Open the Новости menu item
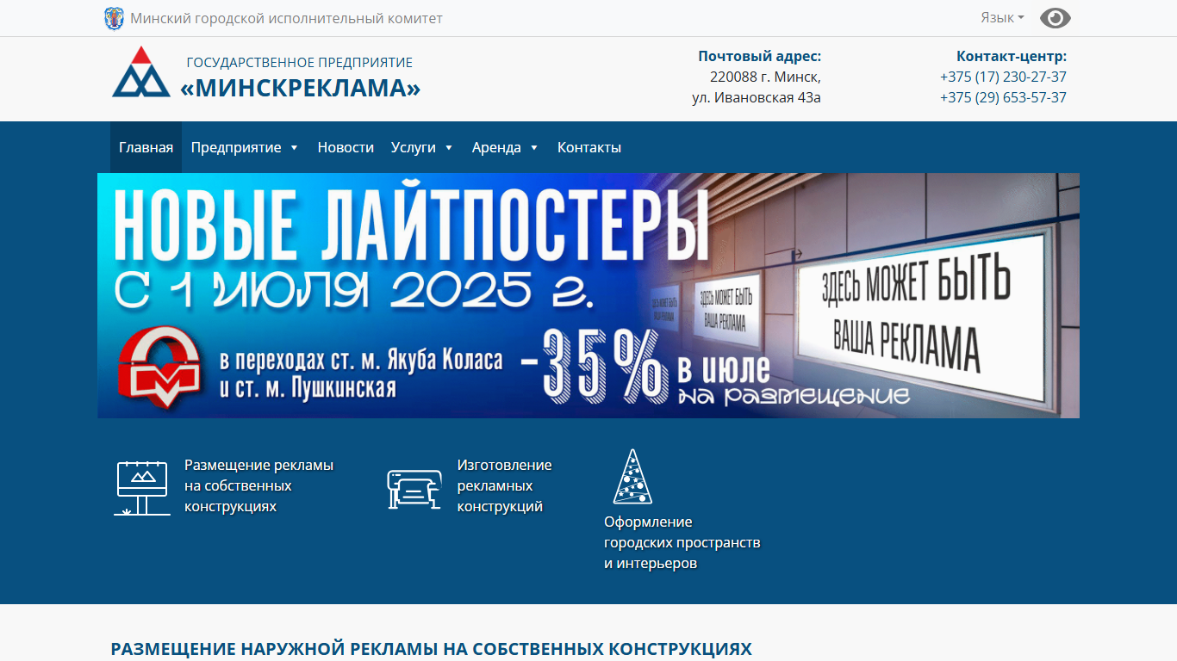This screenshot has height=661, width=1177. pos(346,147)
